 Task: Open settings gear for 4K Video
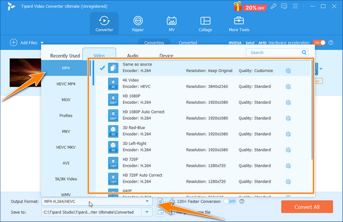(x=288, y=87)
